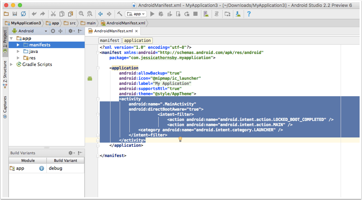Open the Android project view dropdown
The width and height of the screenshot is (362, 200).
pos(26,31)
